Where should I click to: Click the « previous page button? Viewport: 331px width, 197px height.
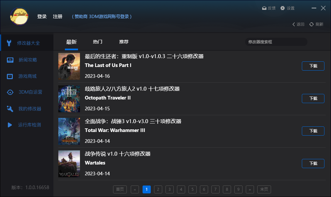pyautogui.click(x=135, y=189)
